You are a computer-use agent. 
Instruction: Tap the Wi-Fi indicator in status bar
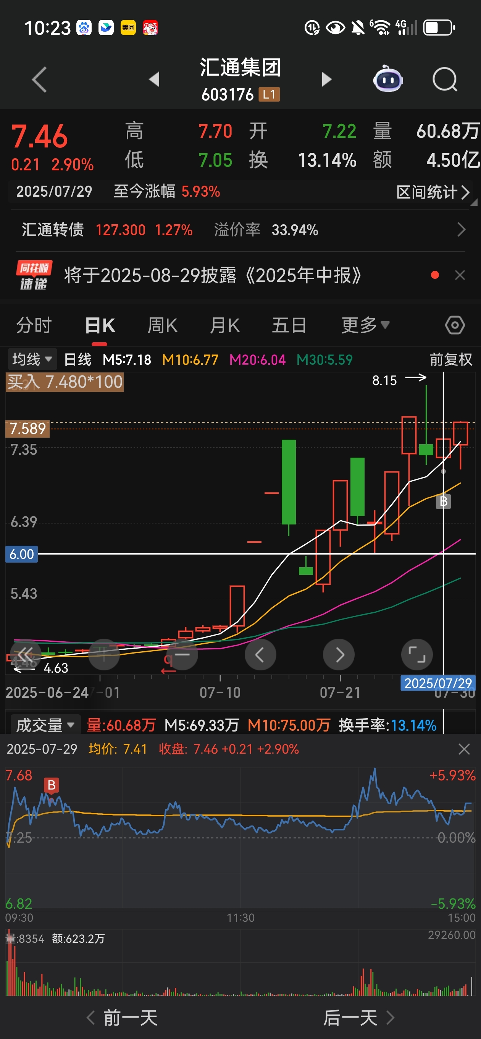click(x=380, y=28)
